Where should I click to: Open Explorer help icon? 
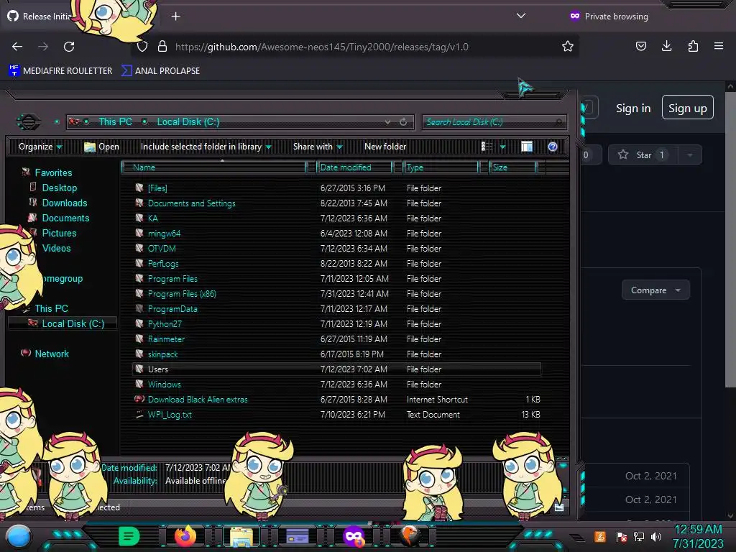coord(553,147)
